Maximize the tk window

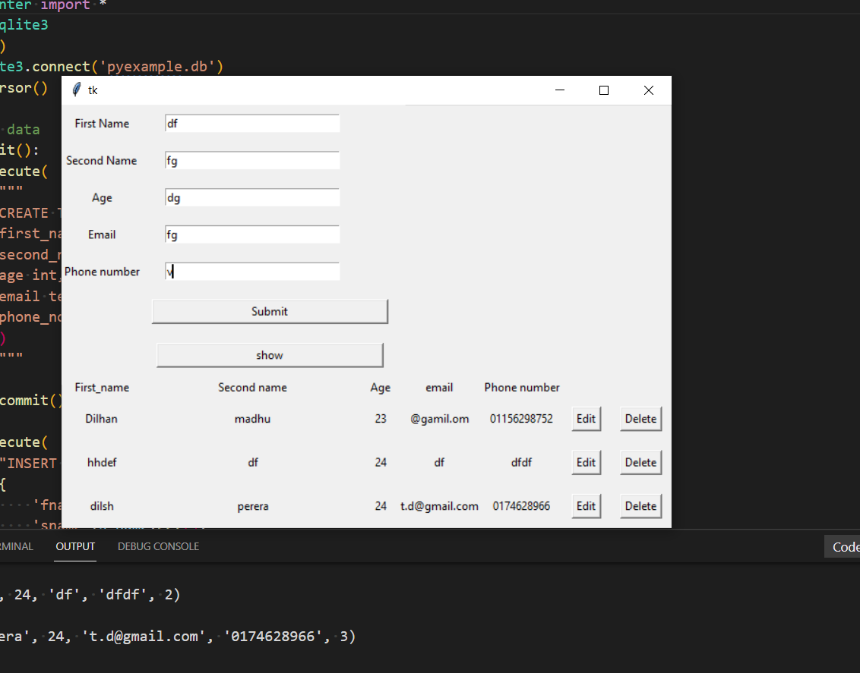coord(604,90)
